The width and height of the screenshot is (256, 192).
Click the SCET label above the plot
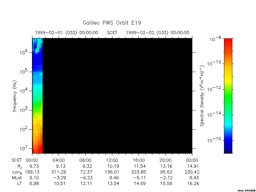(112, 33)
